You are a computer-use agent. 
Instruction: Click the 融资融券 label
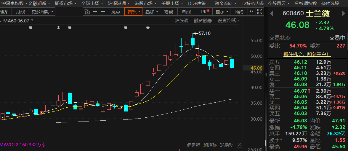pos(203,21)
